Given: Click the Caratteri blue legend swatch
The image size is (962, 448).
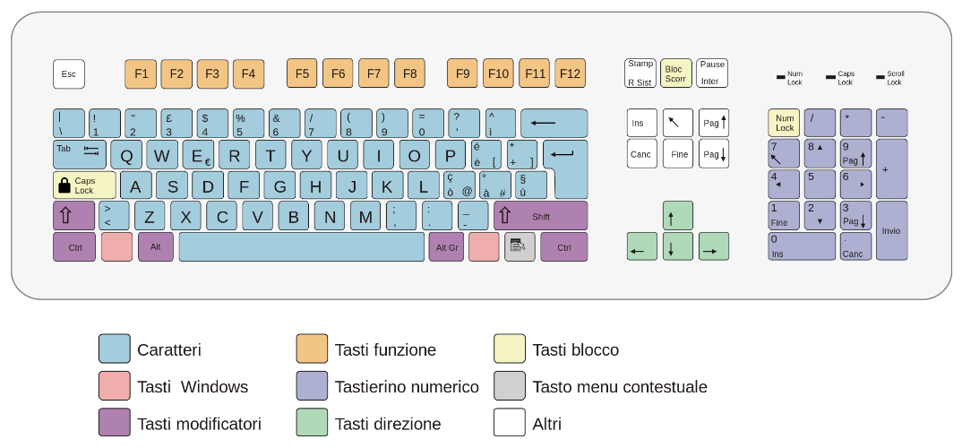Looking at the screenshot, I should [114, 349].
